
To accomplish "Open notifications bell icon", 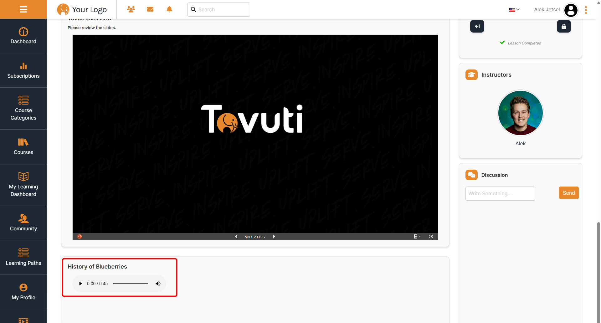I will point(169,9).
